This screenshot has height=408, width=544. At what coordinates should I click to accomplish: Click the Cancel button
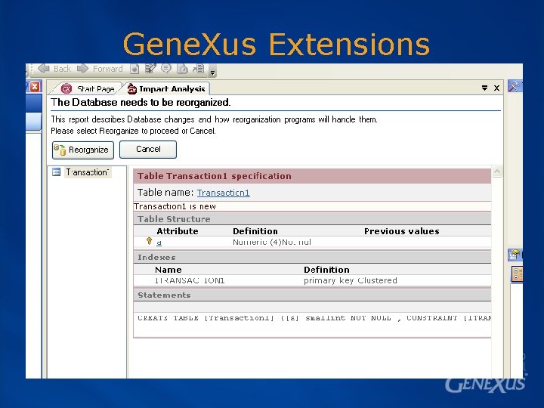point(148,150)
